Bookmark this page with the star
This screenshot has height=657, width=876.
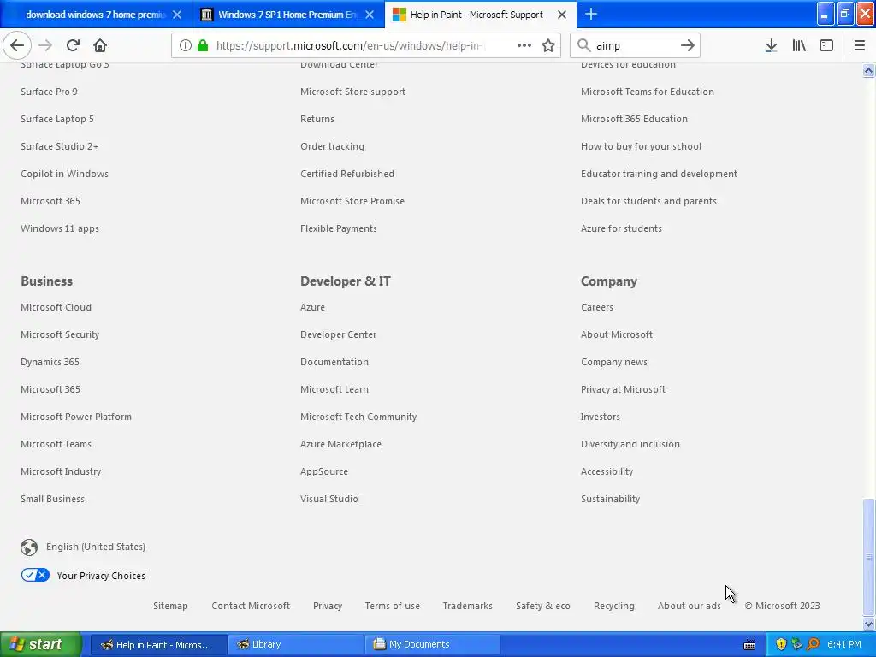(548, 45)
